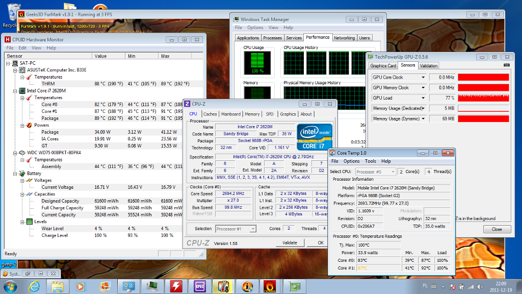The height and width of the screenshot is (294, 522).
Task: Open the Graphics tab in CPU-Z
Action: coord(288,114)
